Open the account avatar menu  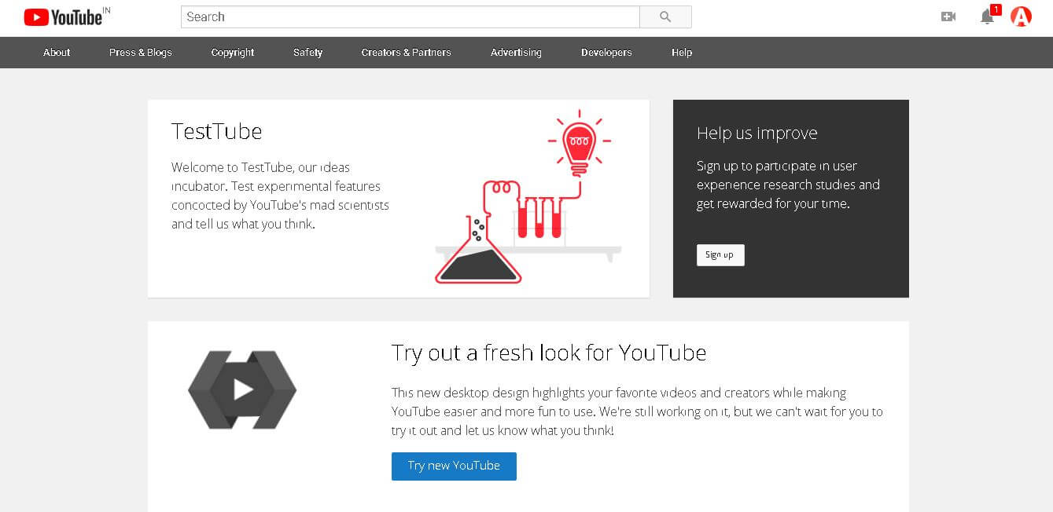[1021, 16]
